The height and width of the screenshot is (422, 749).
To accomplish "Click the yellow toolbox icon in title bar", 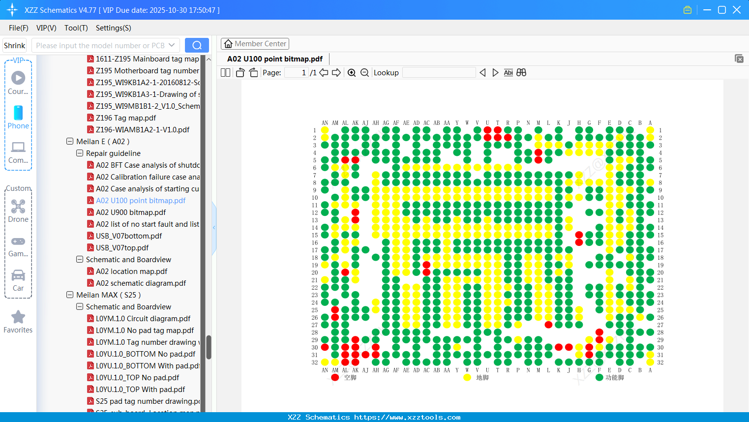I will (688, 10).
